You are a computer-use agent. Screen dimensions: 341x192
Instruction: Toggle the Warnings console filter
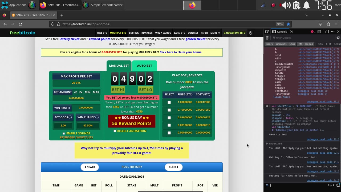click(281, 44)
